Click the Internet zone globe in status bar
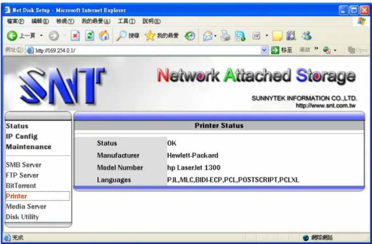Image resolution: width=372 pixels, height=244 pixels. click(306, 237)
